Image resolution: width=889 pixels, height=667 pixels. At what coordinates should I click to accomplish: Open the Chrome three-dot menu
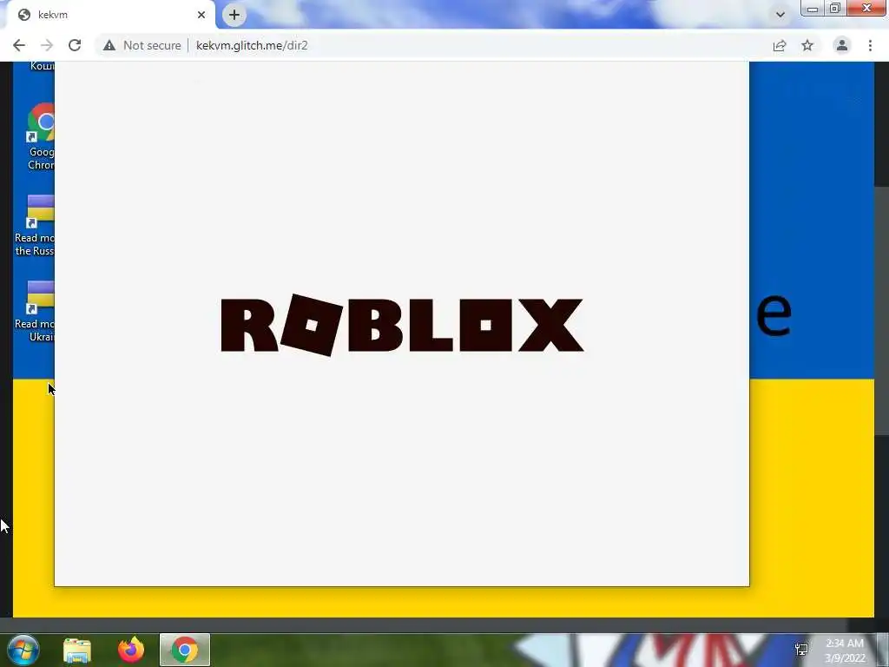[x=870, y=45]
